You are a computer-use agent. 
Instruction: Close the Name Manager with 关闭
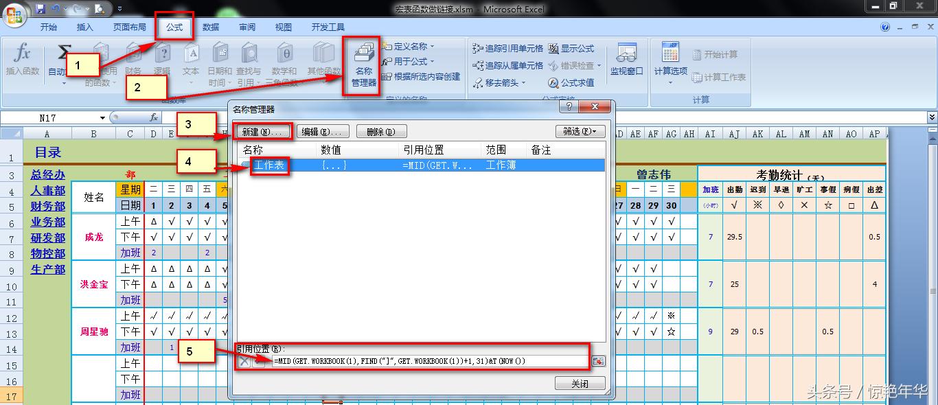click(x=580, y=384)
